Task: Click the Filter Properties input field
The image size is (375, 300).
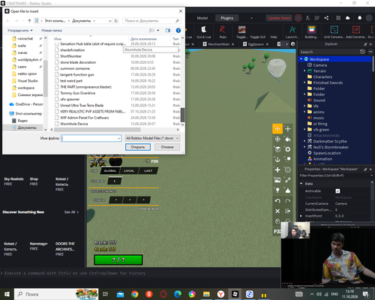Action: coord(334,175)
